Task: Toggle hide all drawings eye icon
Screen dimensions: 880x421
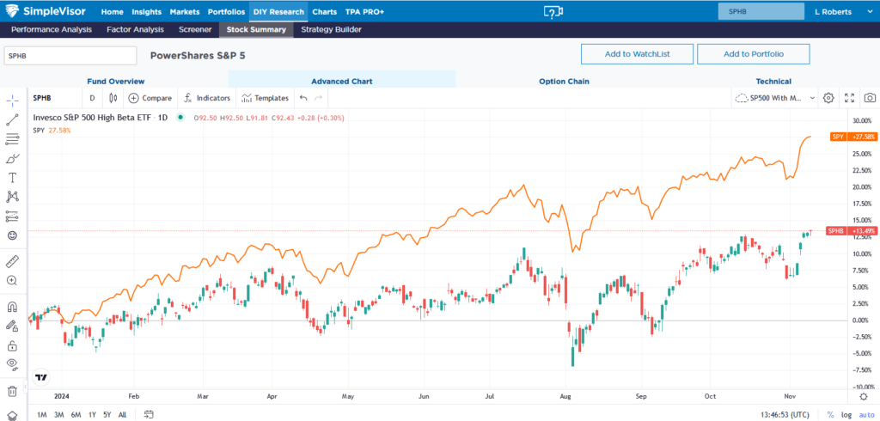Action: click(x=12, y=364)
